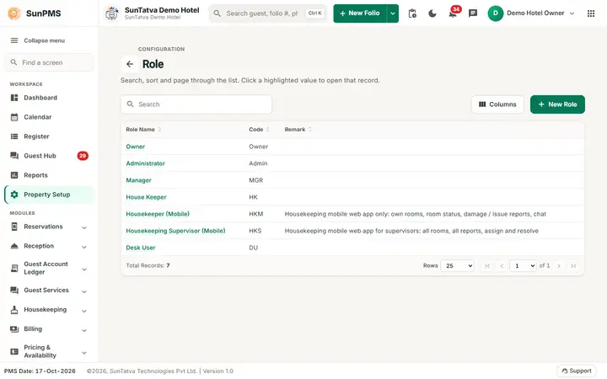The height and width of the screenshot is (379, 607).
Task: Open the House Keeper role record
Action: point(146,197)
